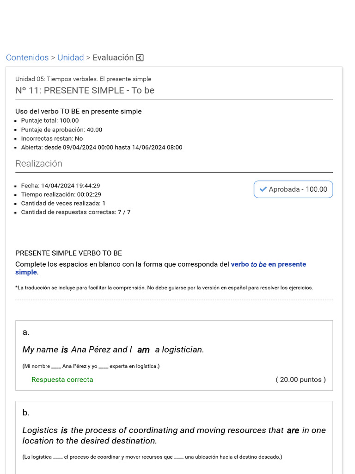Screen dimensions: 355x474
Task: Click the checkmark icon in the Aprobada badge
Action: click(263, 189)
